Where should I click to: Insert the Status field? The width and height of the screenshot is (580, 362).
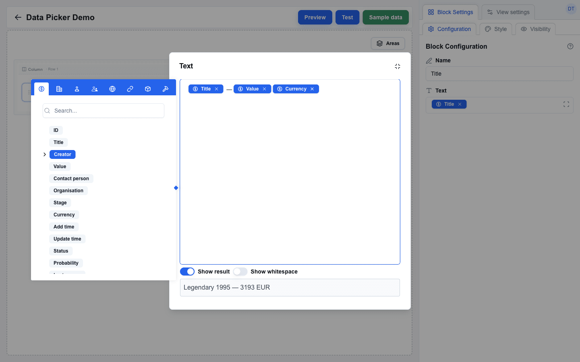(x=61, y=251)
